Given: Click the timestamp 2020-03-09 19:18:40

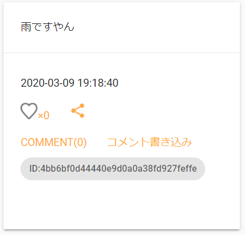Looking at the screenshot, I should [x=70, y=83].
